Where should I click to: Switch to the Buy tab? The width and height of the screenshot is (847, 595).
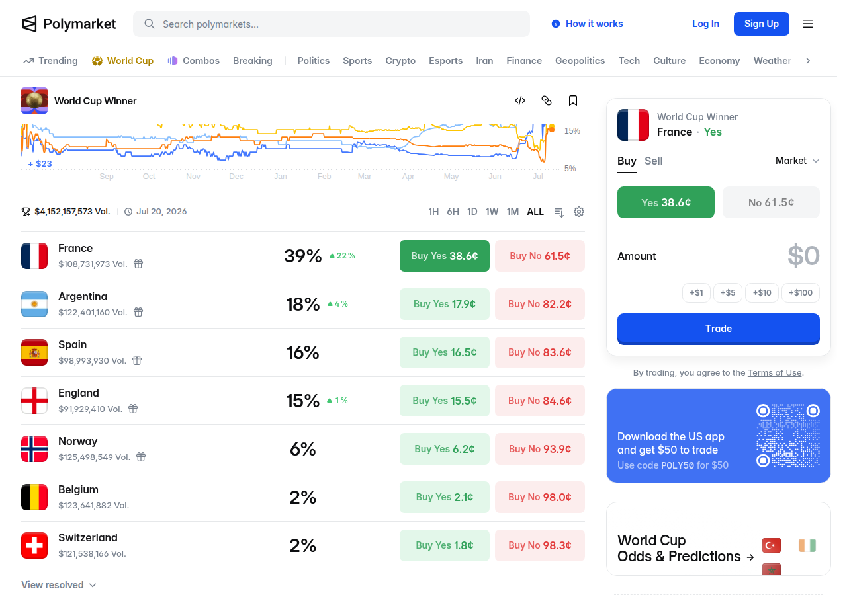[627, 161]
